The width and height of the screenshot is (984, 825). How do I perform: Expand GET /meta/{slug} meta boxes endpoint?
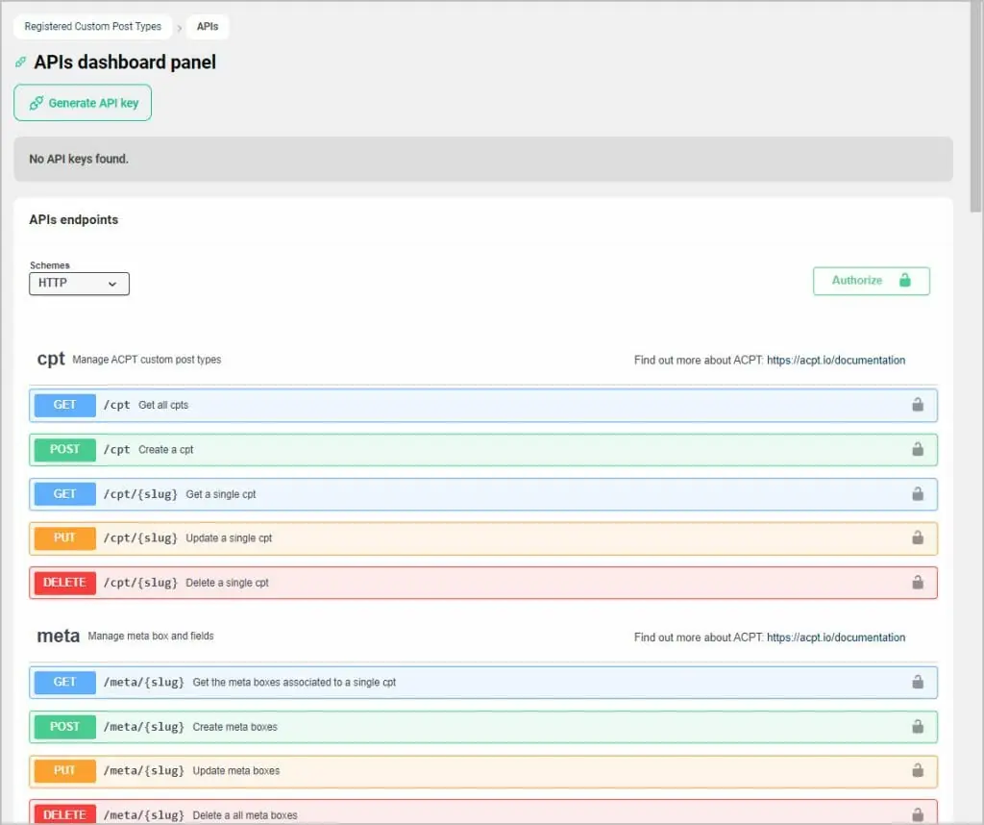tap(483, 682)
